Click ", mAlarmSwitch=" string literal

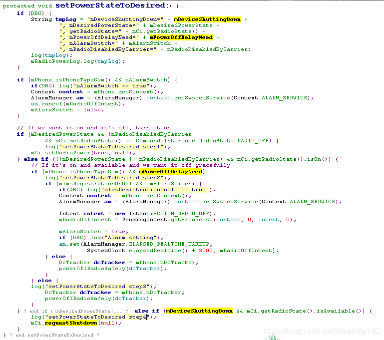[x=89, y=43]
